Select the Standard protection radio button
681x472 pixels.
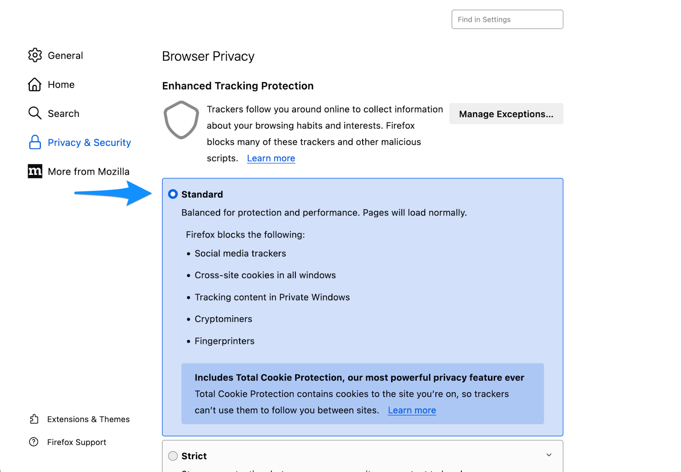point(173,194)
